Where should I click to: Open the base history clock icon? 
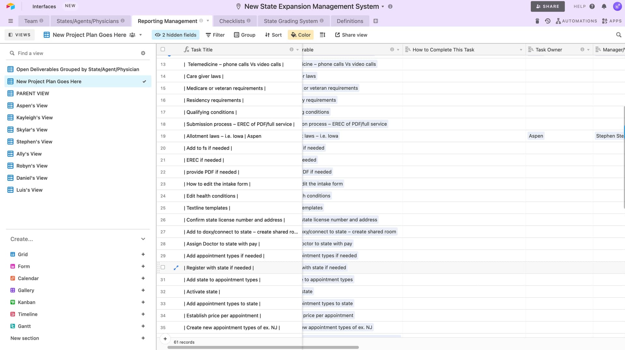(x=548, y=21)
